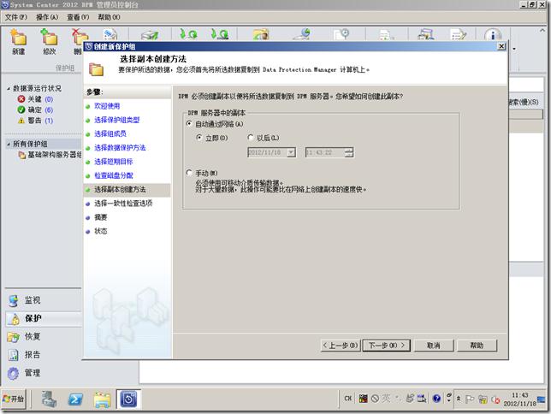
Task: Collapse the toolbar ribbon with the chevron
Action: (542, 31)
